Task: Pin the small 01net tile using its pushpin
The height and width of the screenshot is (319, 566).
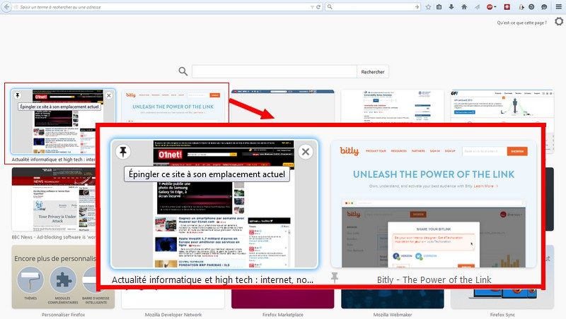Action: click(17, 95)
